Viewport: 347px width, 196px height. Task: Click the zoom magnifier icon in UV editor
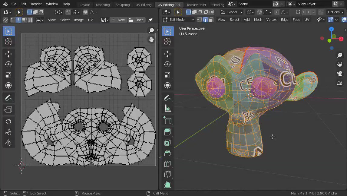tap(151, 30)
